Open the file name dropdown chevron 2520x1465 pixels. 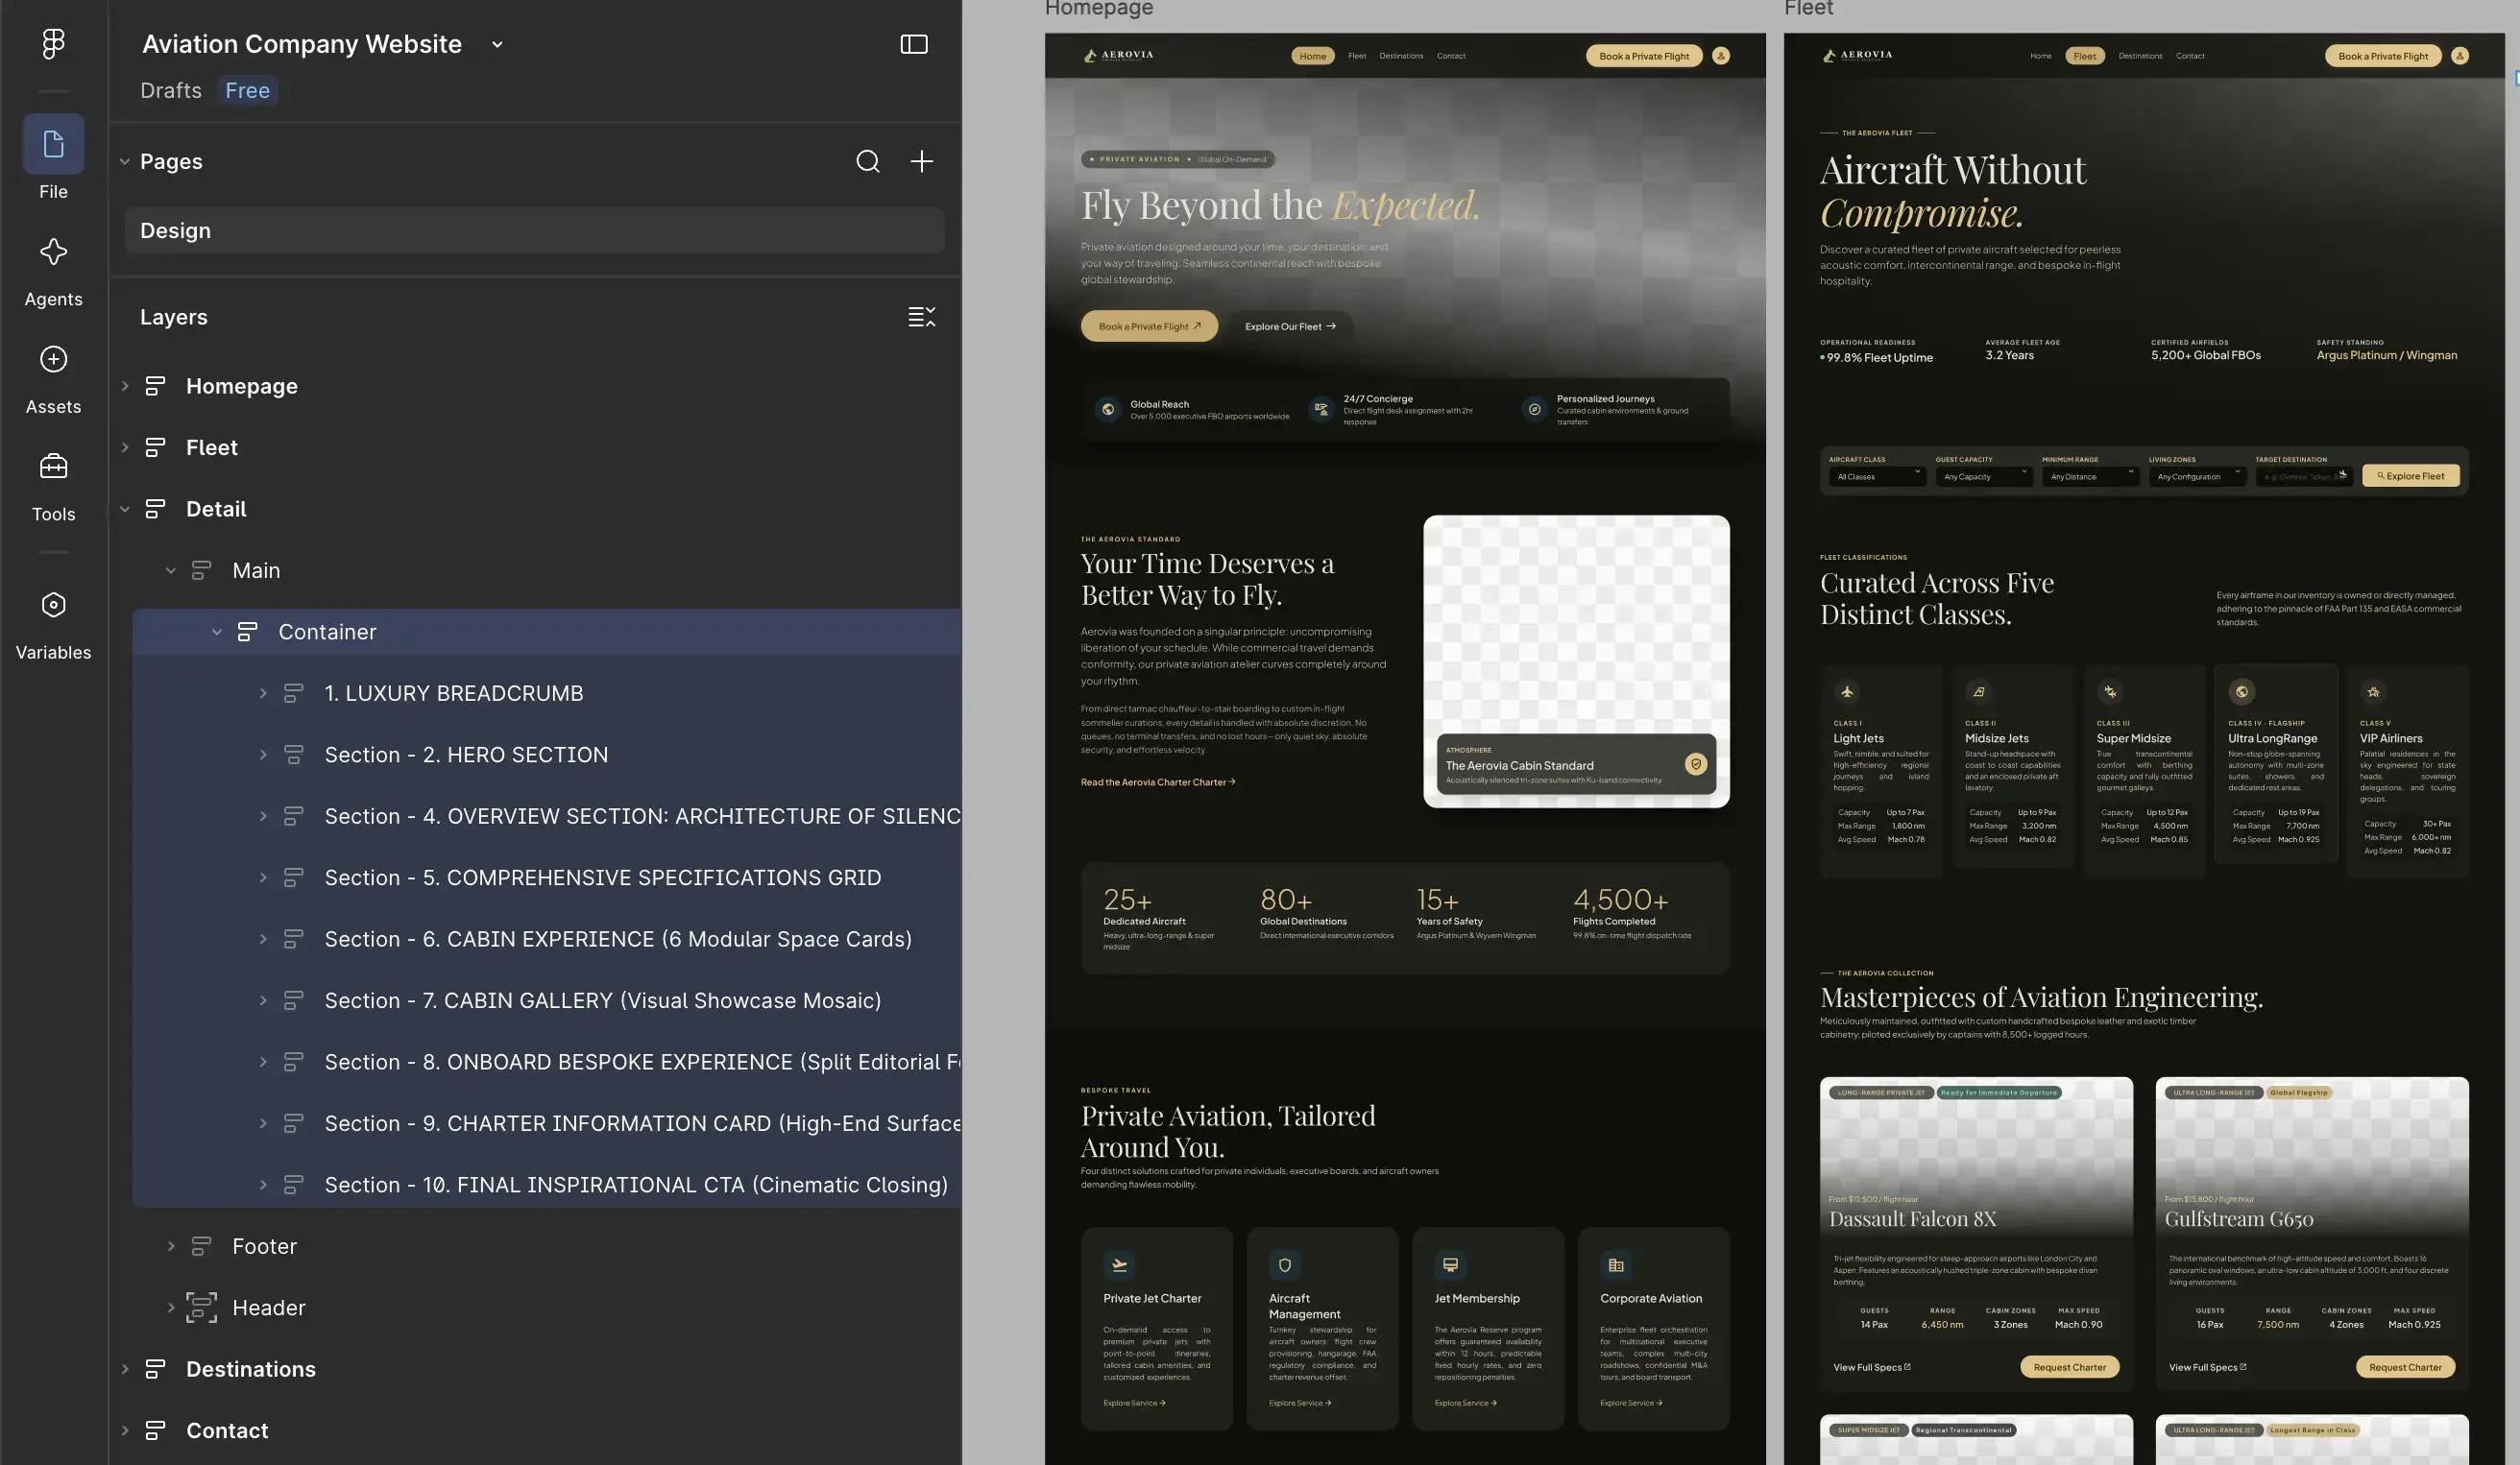497,45
